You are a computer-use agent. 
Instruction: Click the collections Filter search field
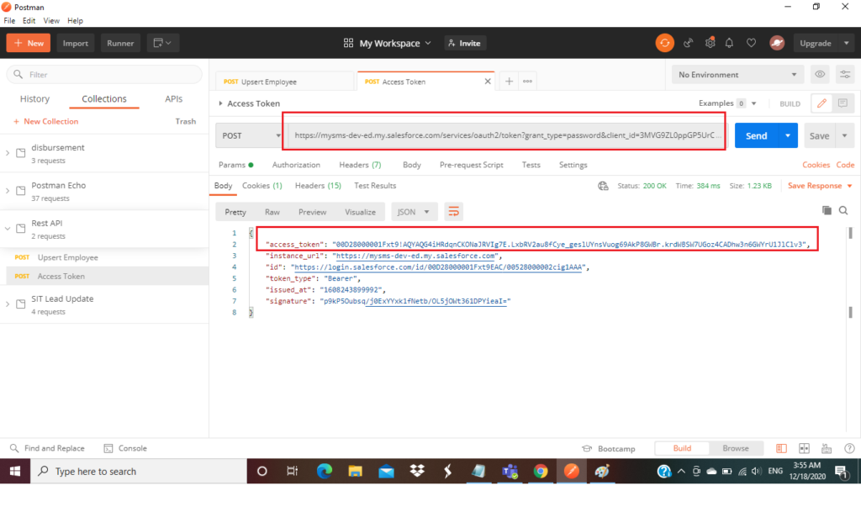[104, 74]
